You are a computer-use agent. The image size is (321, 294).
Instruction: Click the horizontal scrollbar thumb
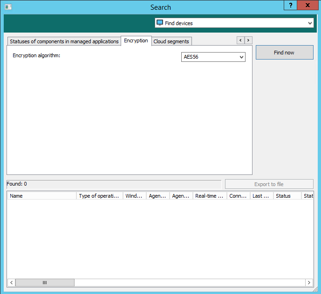(x=45, y=282)
